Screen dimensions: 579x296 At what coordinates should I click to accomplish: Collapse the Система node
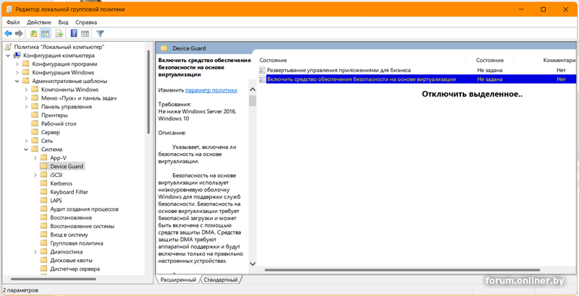(26, 149)
